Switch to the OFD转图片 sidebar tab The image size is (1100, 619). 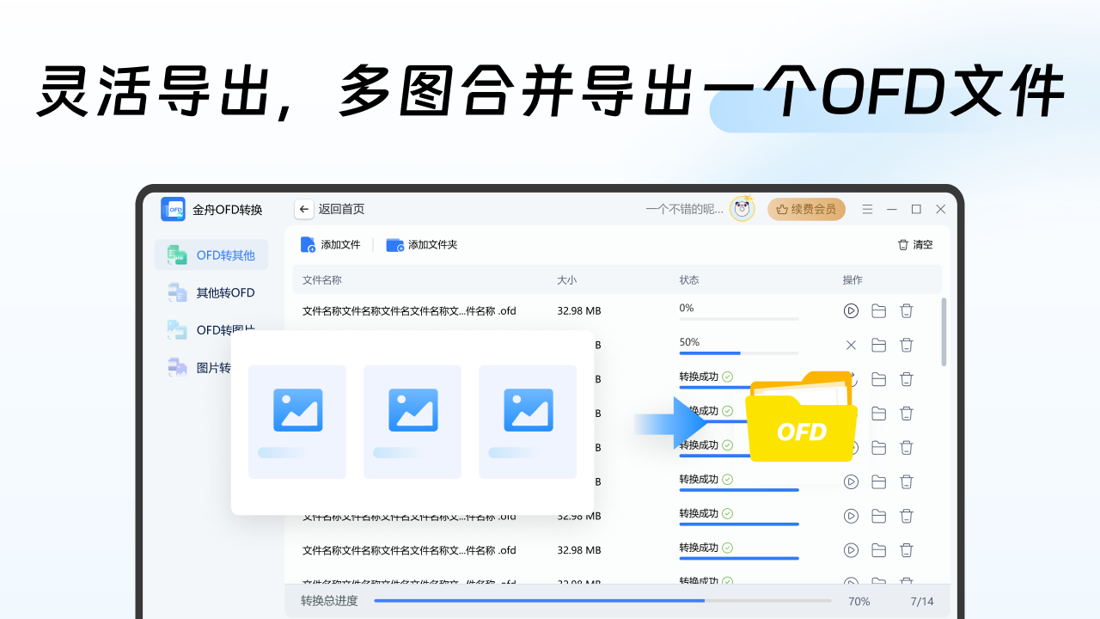pyautogui.click(x=211, y=329)
